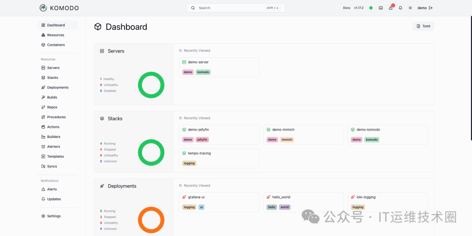
Task: Open the Servers summary panel heading
Action: (116, 51)
